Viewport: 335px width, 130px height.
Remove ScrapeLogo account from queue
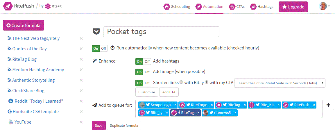(175, 105)
